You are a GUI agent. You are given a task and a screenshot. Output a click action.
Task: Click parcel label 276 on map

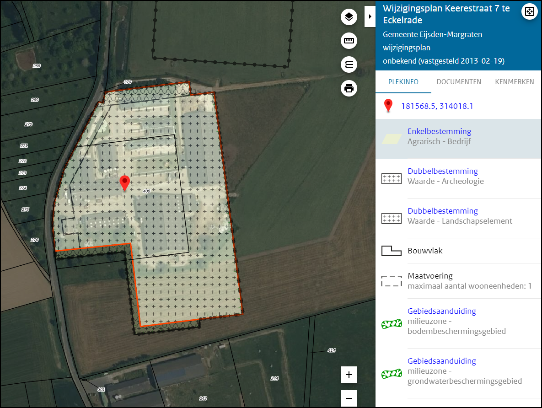[35, 240]
